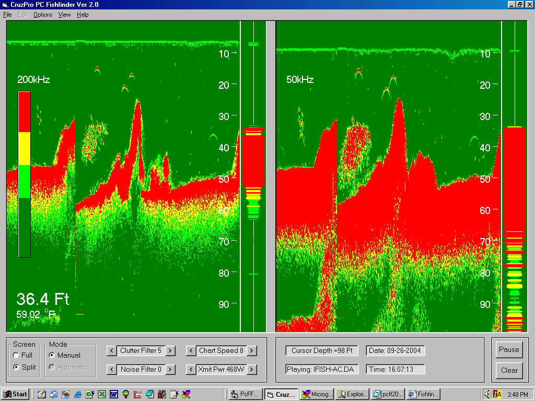Click the volume speaker tray icon
The height and width of the screenshot is (401, 535).
[487, 395]
